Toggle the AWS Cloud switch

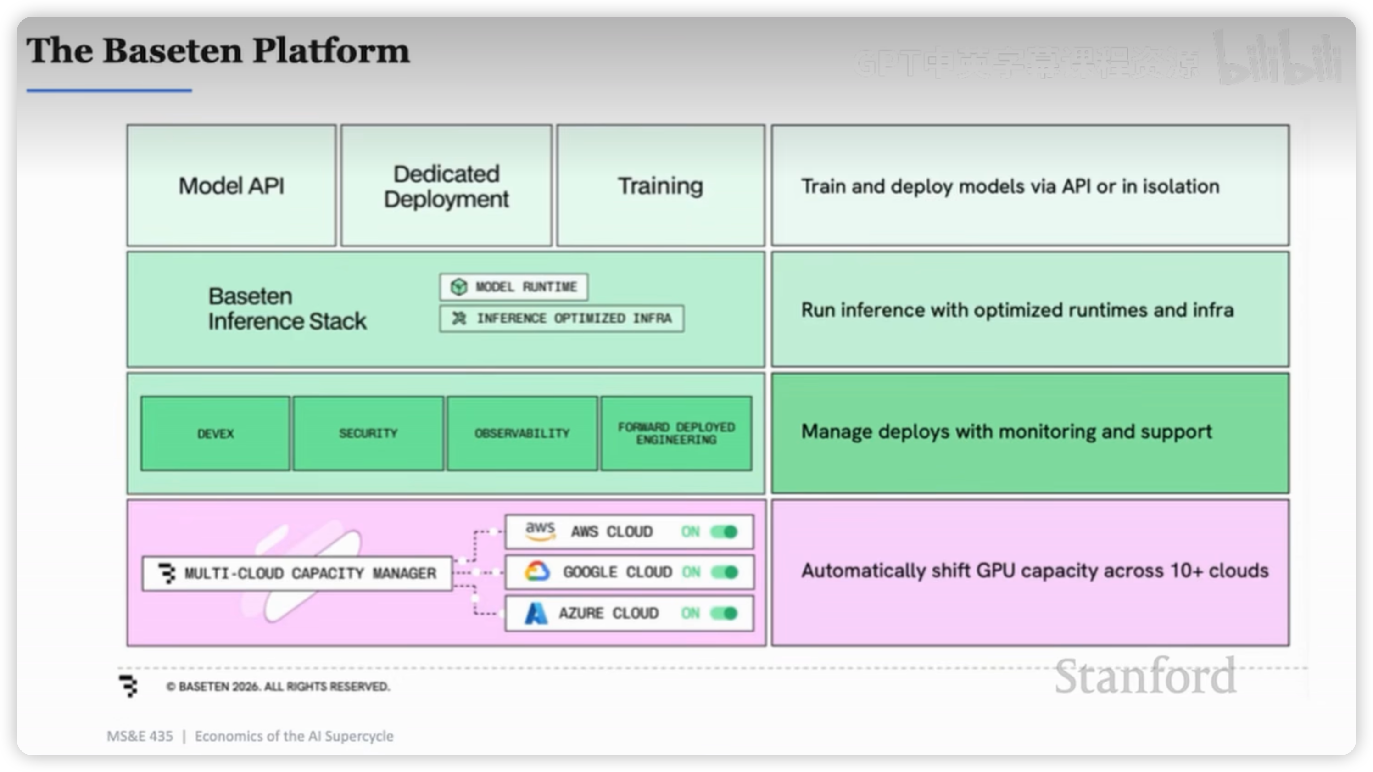[724, 531]
